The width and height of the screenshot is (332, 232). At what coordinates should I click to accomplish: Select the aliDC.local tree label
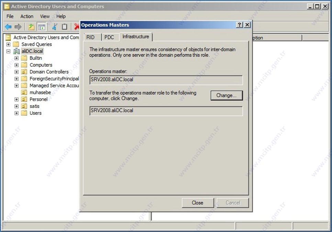pos(32,51)
